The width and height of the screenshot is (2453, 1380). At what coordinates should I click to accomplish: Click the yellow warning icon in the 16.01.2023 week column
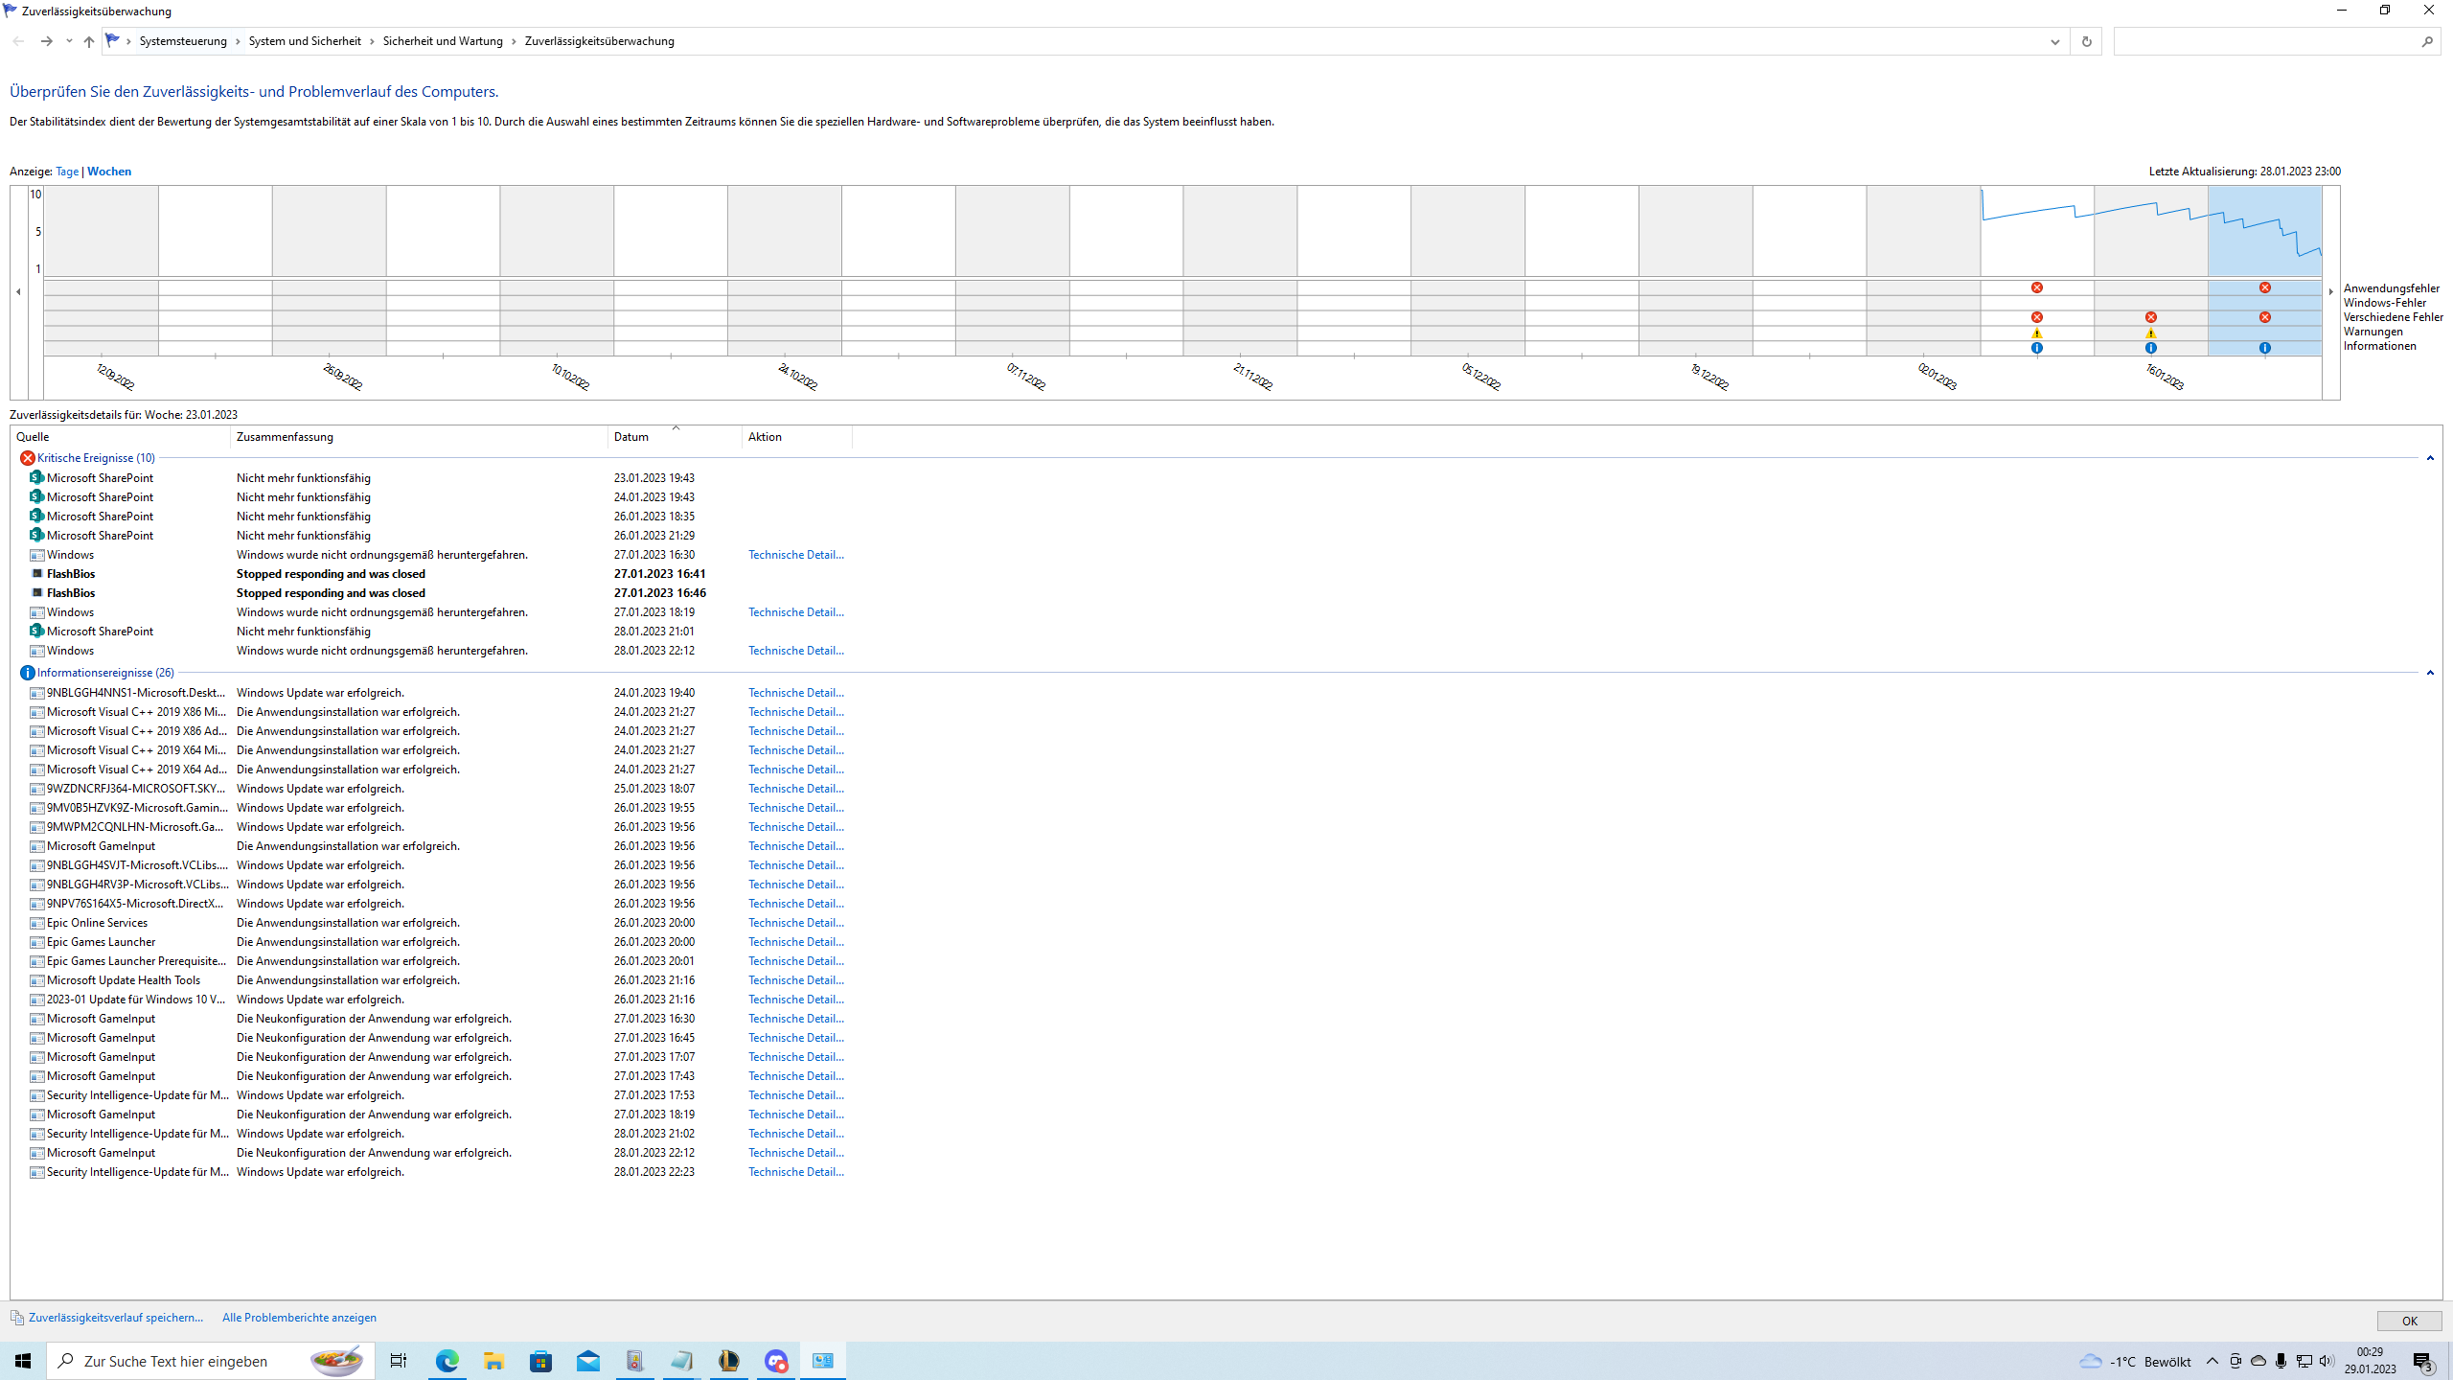2150,333
